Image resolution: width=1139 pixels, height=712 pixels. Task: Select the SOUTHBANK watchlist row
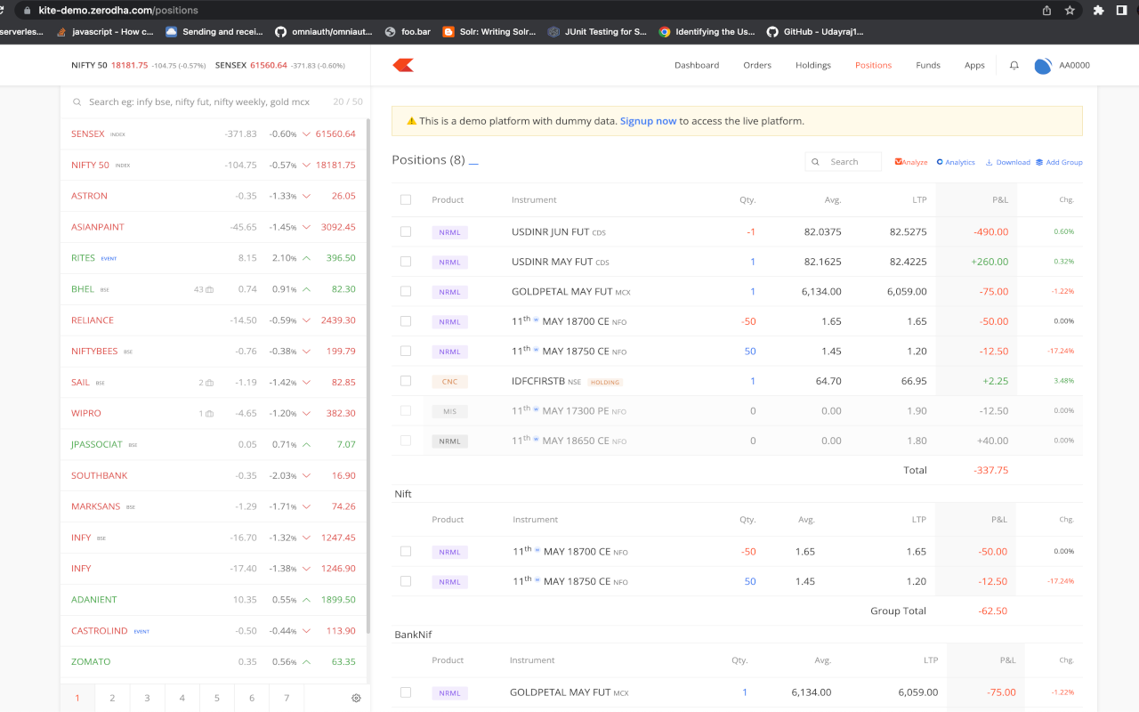click(x=214, y=475)
